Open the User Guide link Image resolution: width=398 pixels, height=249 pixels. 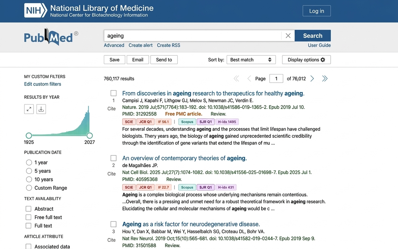click(x=319, y=45)
